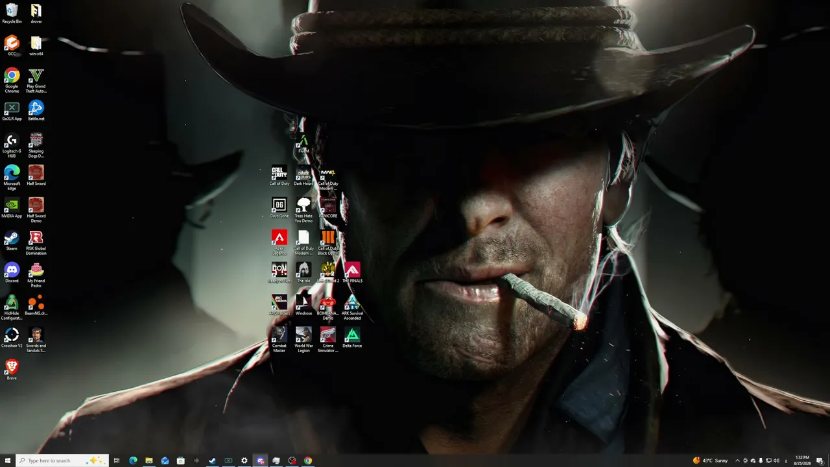Select the Days Gone desktop shortcut
This screenshot has width=830, height=467.
(279, 208)
